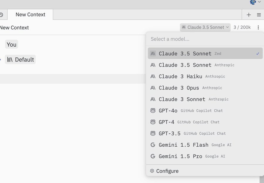Select Gemini 1.5 Flash model
Image resolution: width=264 pixels, height=183 pixels.
click(205, 145)
